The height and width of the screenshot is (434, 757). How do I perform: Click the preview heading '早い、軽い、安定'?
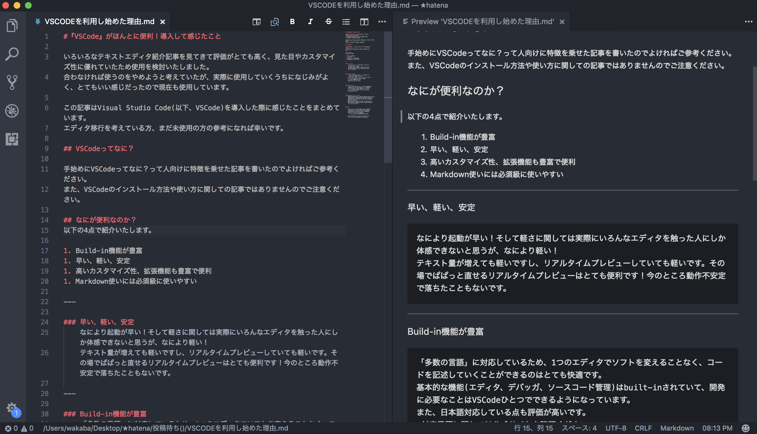pos(441,208)
